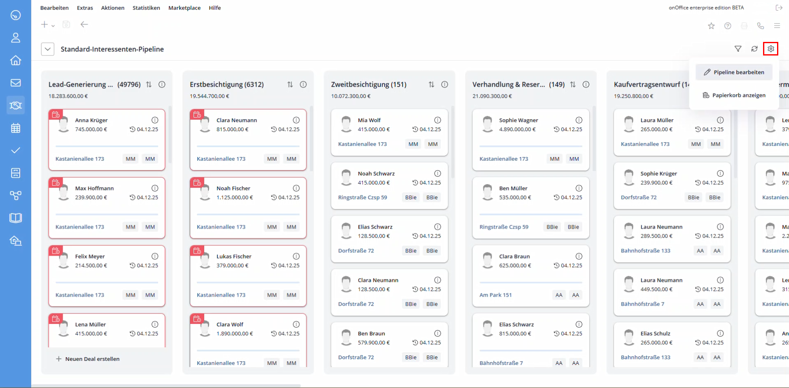Open the plus dropdown arrow in toolbar
The width and height of the screenshot is (789, 388).
pyautogui.click(x=53, y=25)
